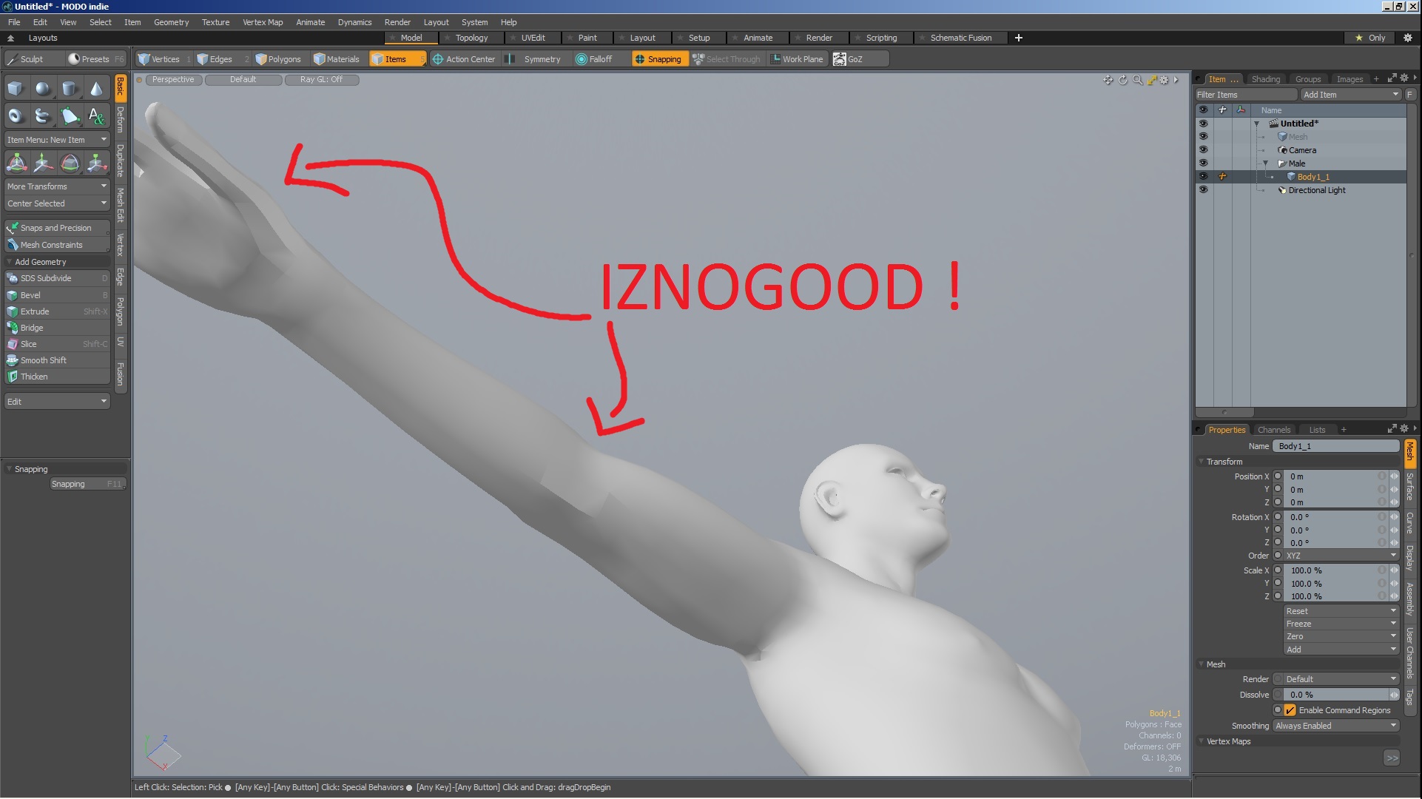Open the Geometry menu
Image resolution: width=1422 pixels, height=799 pixels.
[x=171, y=21]
